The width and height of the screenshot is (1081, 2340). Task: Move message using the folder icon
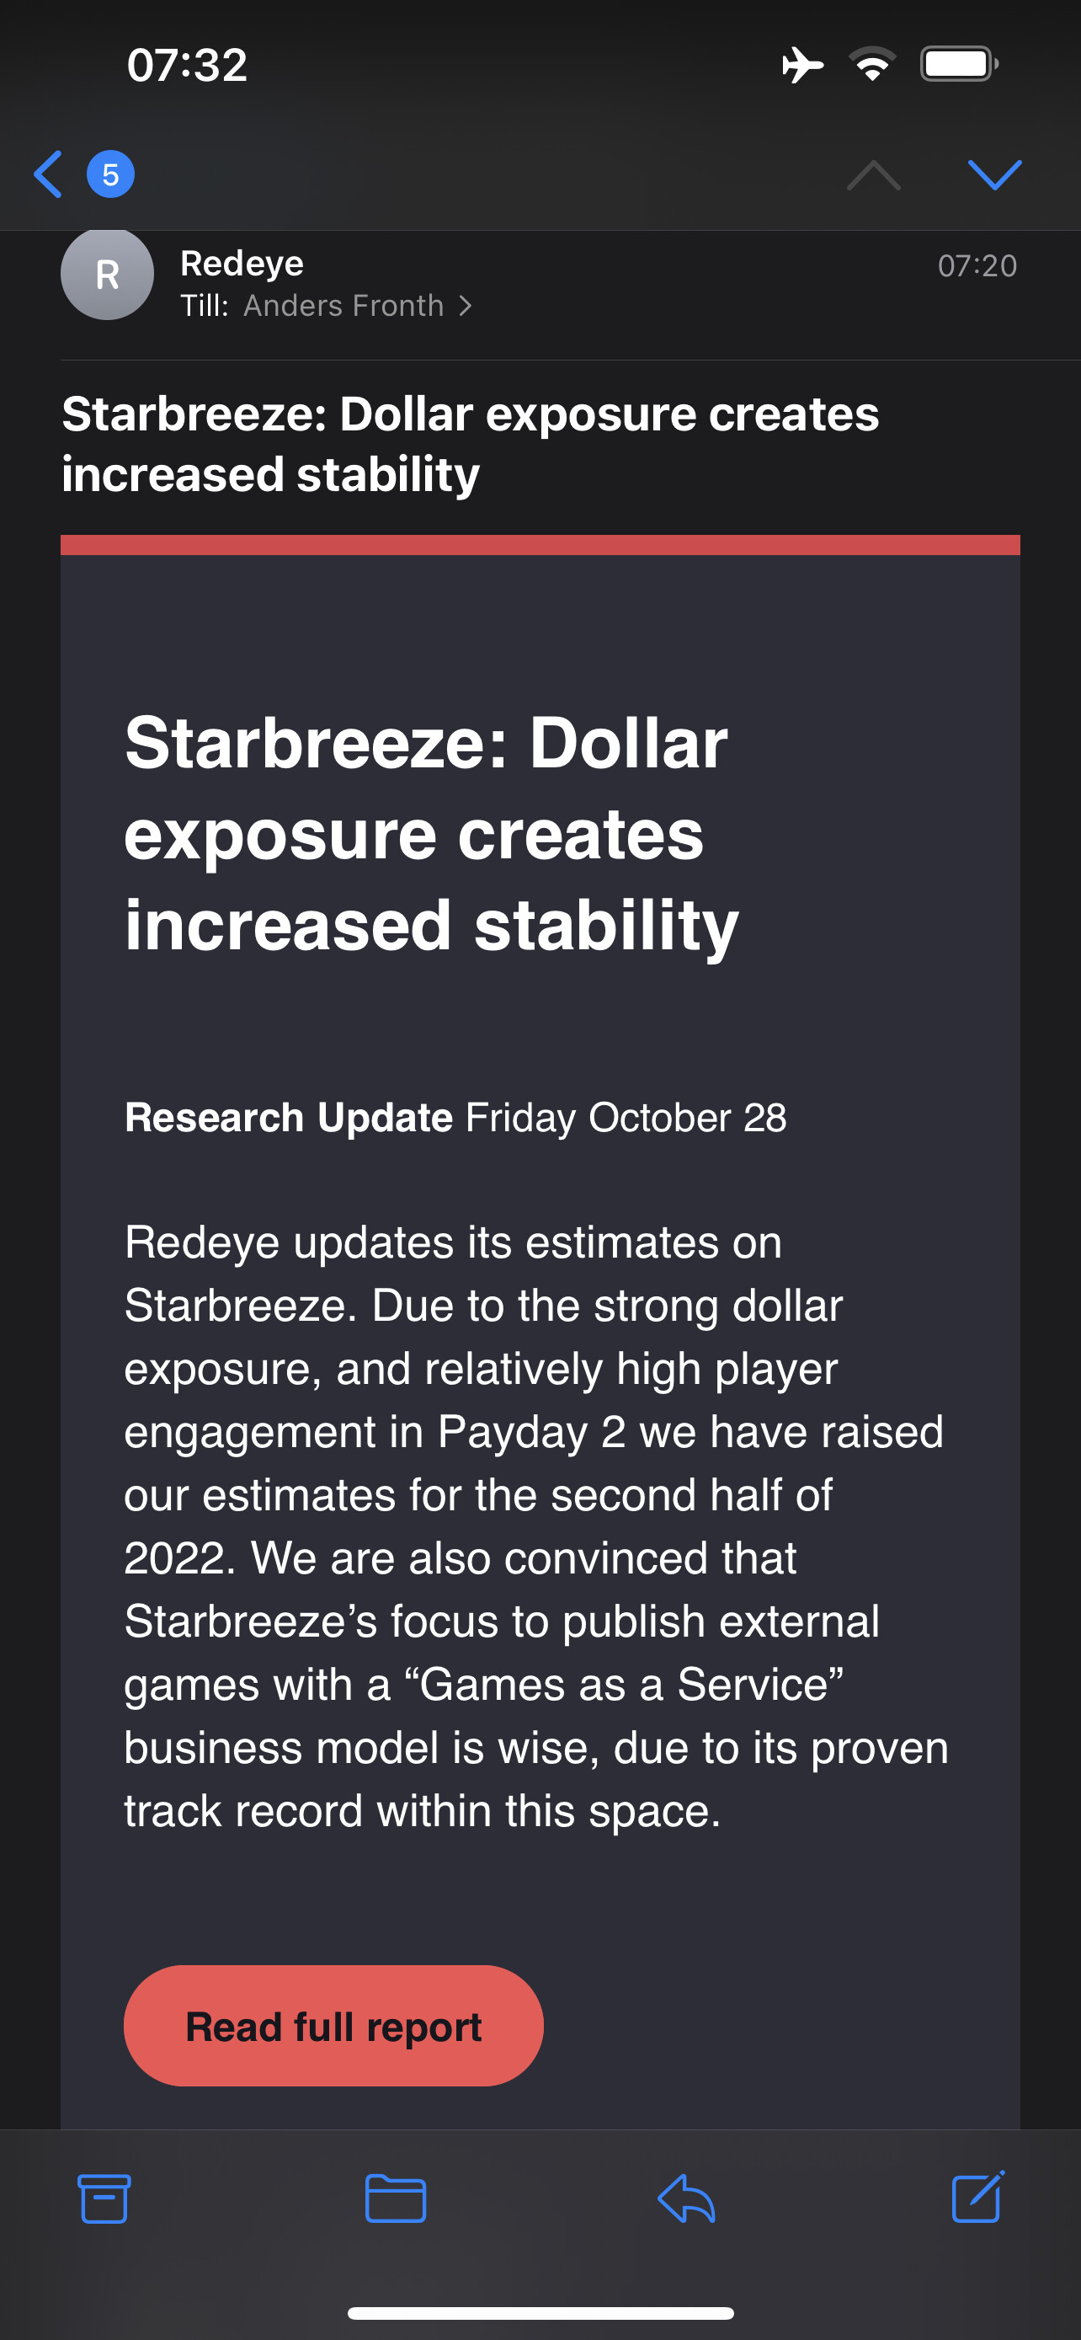(396, 2199)
